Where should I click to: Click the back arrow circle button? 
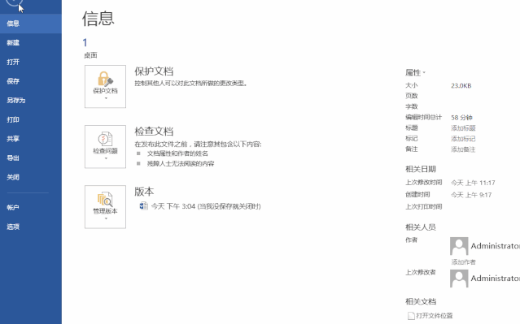(x=14, y=2)
